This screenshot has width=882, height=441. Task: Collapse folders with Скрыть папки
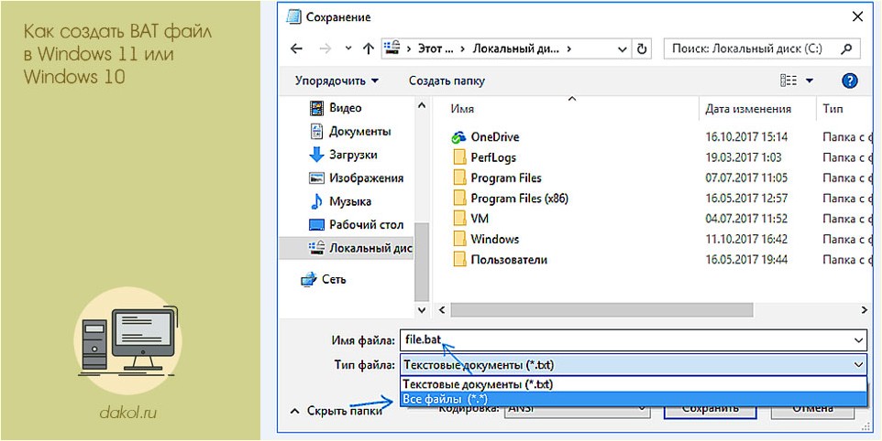coord(336,411)
